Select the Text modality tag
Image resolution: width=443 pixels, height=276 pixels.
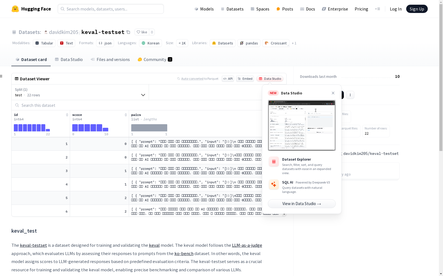click(x=66, y=43)
